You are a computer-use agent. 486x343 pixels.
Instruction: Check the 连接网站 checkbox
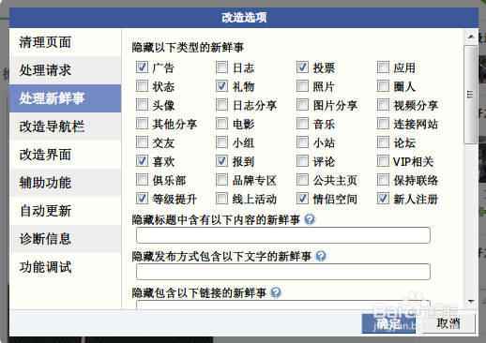pos(383,124)
